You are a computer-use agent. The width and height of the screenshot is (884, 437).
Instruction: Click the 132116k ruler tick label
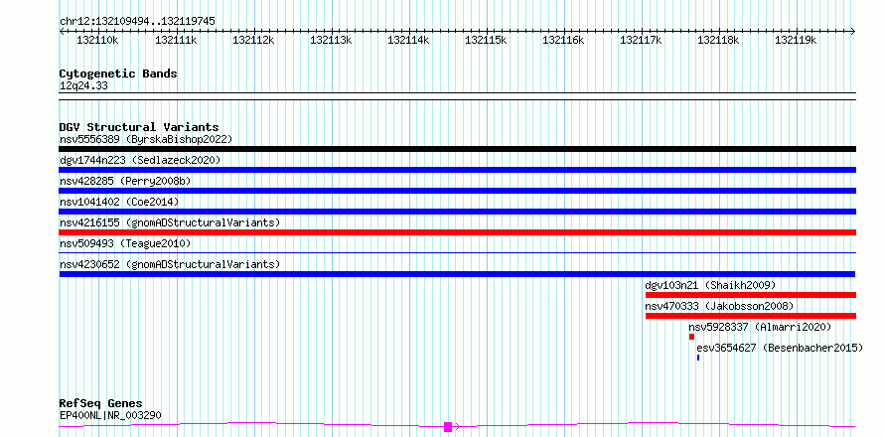(563, 40)
